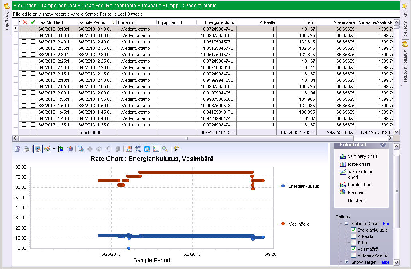
Task: Click chart options panel scroll-down arrow
Action: (397, 262)
